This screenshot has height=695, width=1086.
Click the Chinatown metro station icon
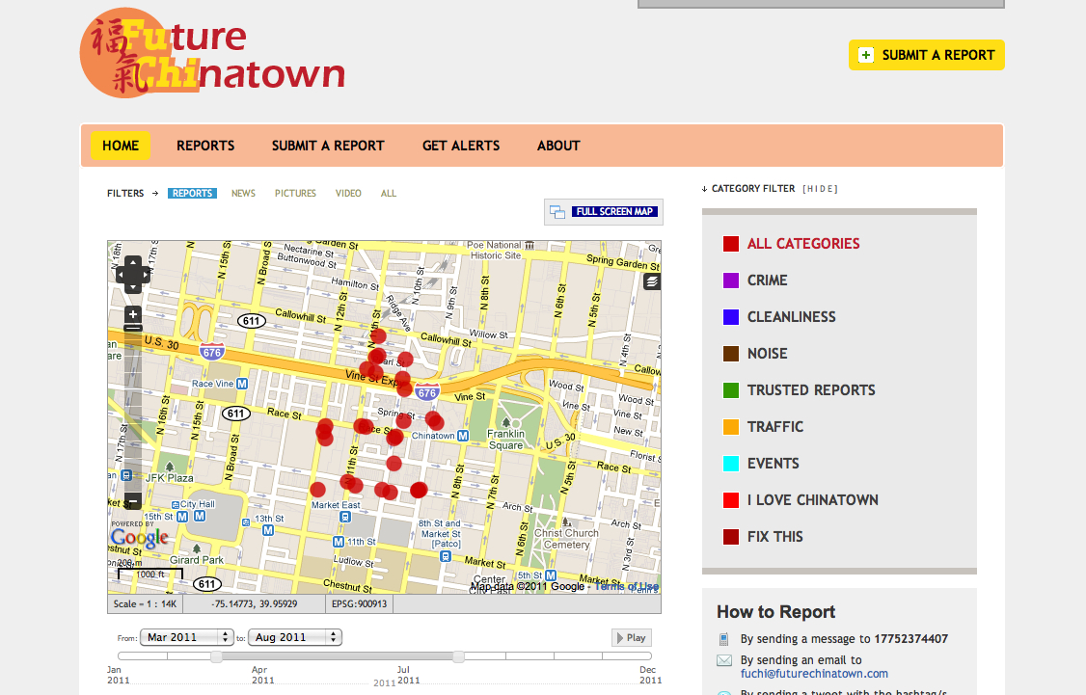[463, 436]
